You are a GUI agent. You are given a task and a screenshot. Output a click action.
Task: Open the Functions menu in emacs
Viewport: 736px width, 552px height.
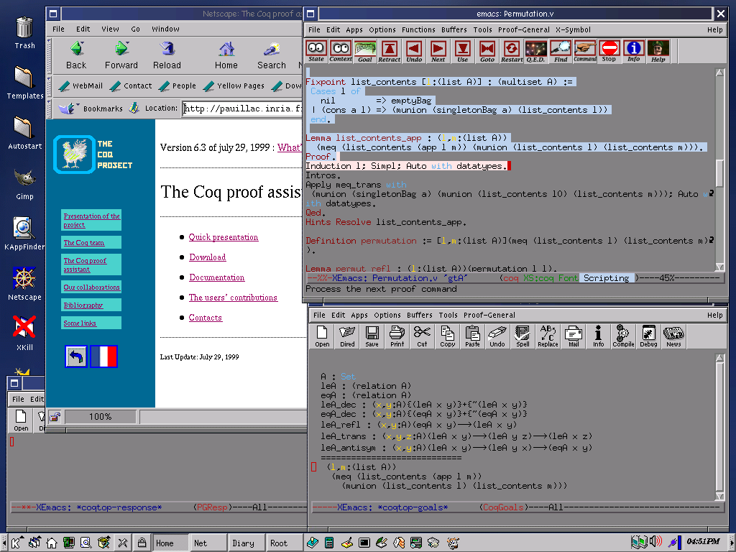point(418,30)
